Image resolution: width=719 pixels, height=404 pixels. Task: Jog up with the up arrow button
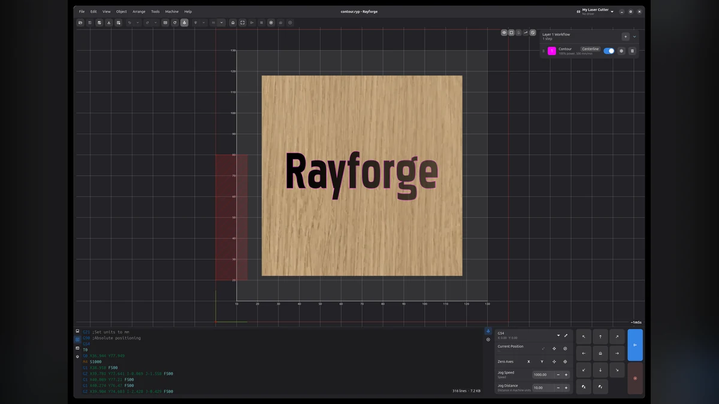pos(600,337)
